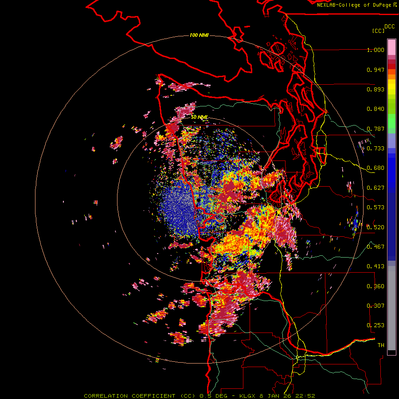Click the 0.467 scale value

tap(376, 247)
